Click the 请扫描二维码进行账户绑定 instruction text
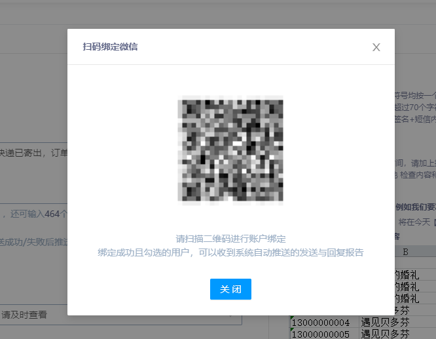The height and width of the screenshot is (339, 436). [x=230, y=239]
